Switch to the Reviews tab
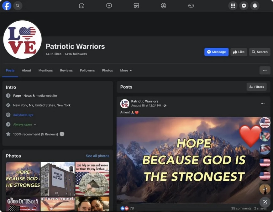The height and width of the screenshot is (212, 273). 66,71
